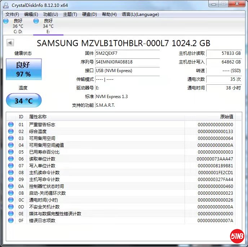Click the status icon for 0C 通电时间(小时)
The width and height of the screenshot is (248, 247).
tap(11, 200)
